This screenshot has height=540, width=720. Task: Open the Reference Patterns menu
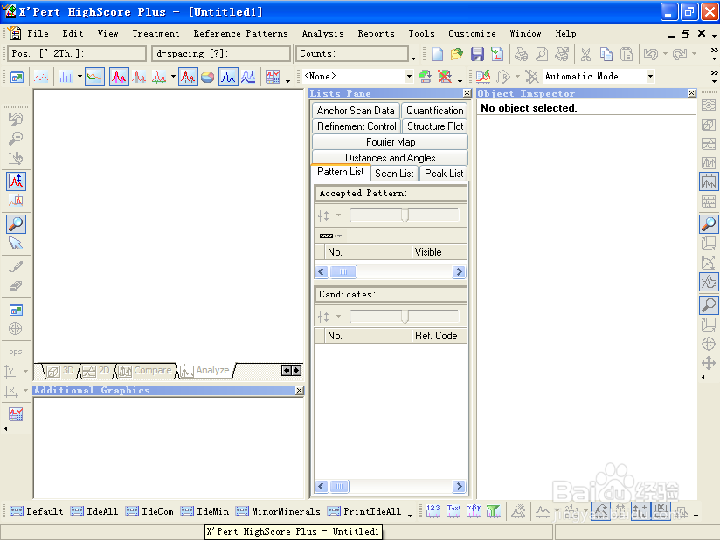240,33
